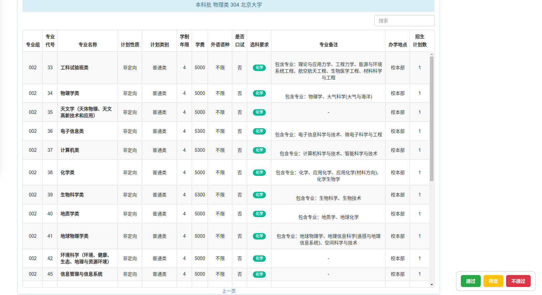Click major code 45
The width and height of the screenshot is (542, 295).
[x=50, y=274]
